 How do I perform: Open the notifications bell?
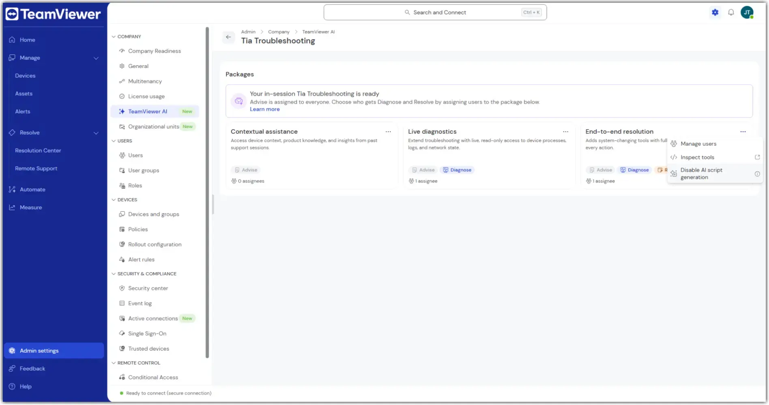731,13
